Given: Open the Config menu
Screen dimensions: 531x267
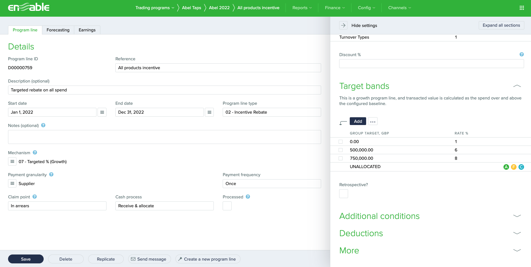Looking at the screenshot, I should [x=367, y=8].
